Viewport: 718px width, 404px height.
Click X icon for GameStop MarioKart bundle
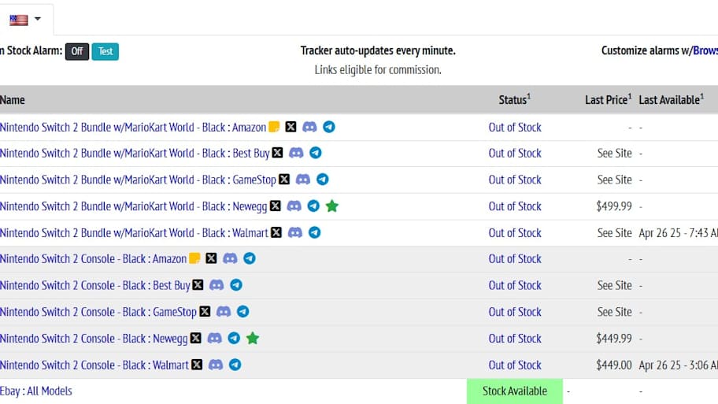pyautogui.click(x=284, y=179)
